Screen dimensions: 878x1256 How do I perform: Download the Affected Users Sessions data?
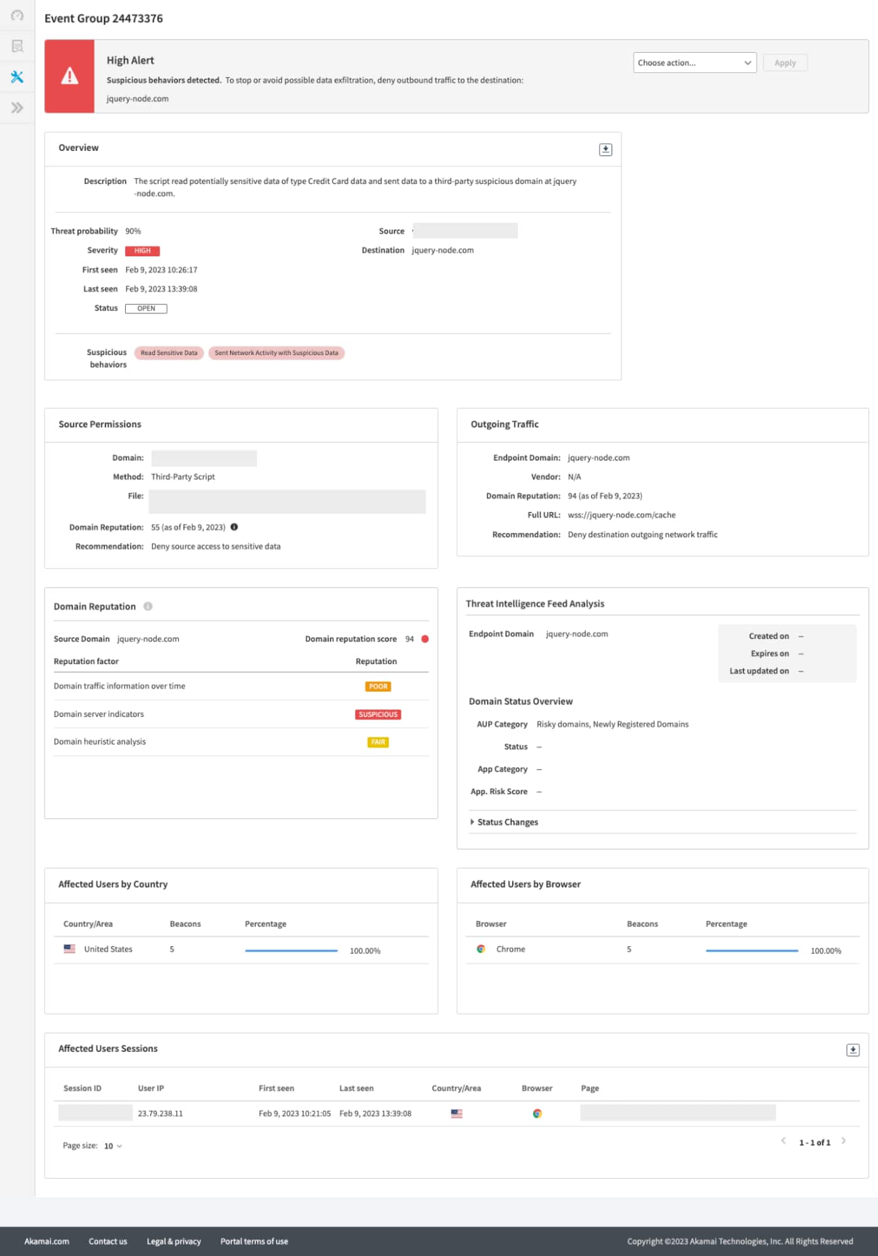852,1050
